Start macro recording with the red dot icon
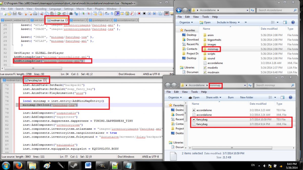This screenshot has height=170, width=303. pyautogui.click(x=139, y=14)
